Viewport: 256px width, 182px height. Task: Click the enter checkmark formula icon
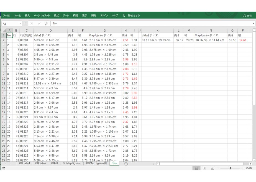39,23
